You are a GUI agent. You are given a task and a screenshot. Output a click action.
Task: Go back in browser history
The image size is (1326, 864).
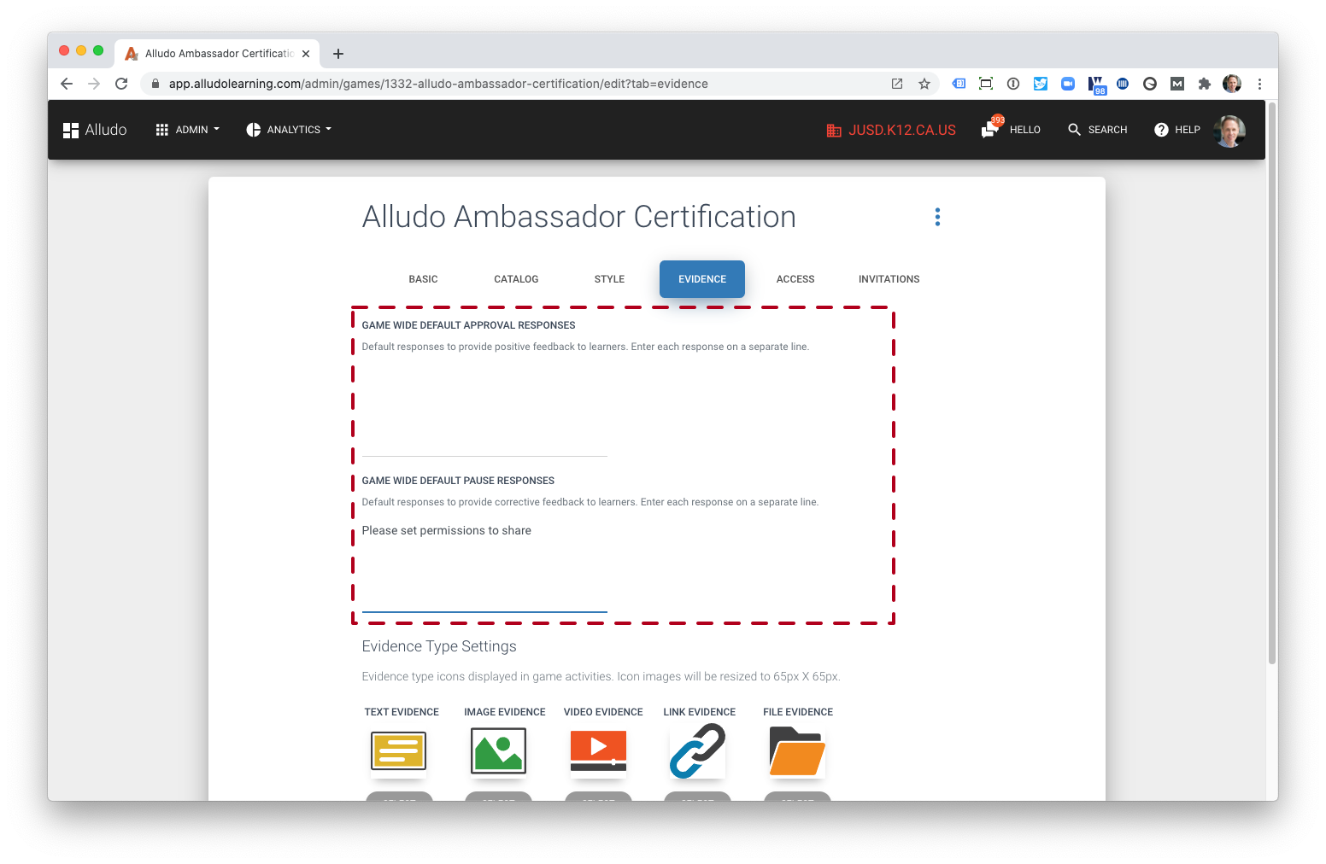(67, 84)
